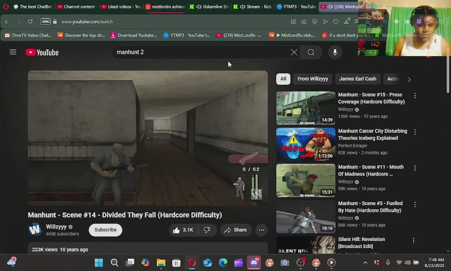
Task: Switch to 'Liked videos' tab
Action: 121,6
